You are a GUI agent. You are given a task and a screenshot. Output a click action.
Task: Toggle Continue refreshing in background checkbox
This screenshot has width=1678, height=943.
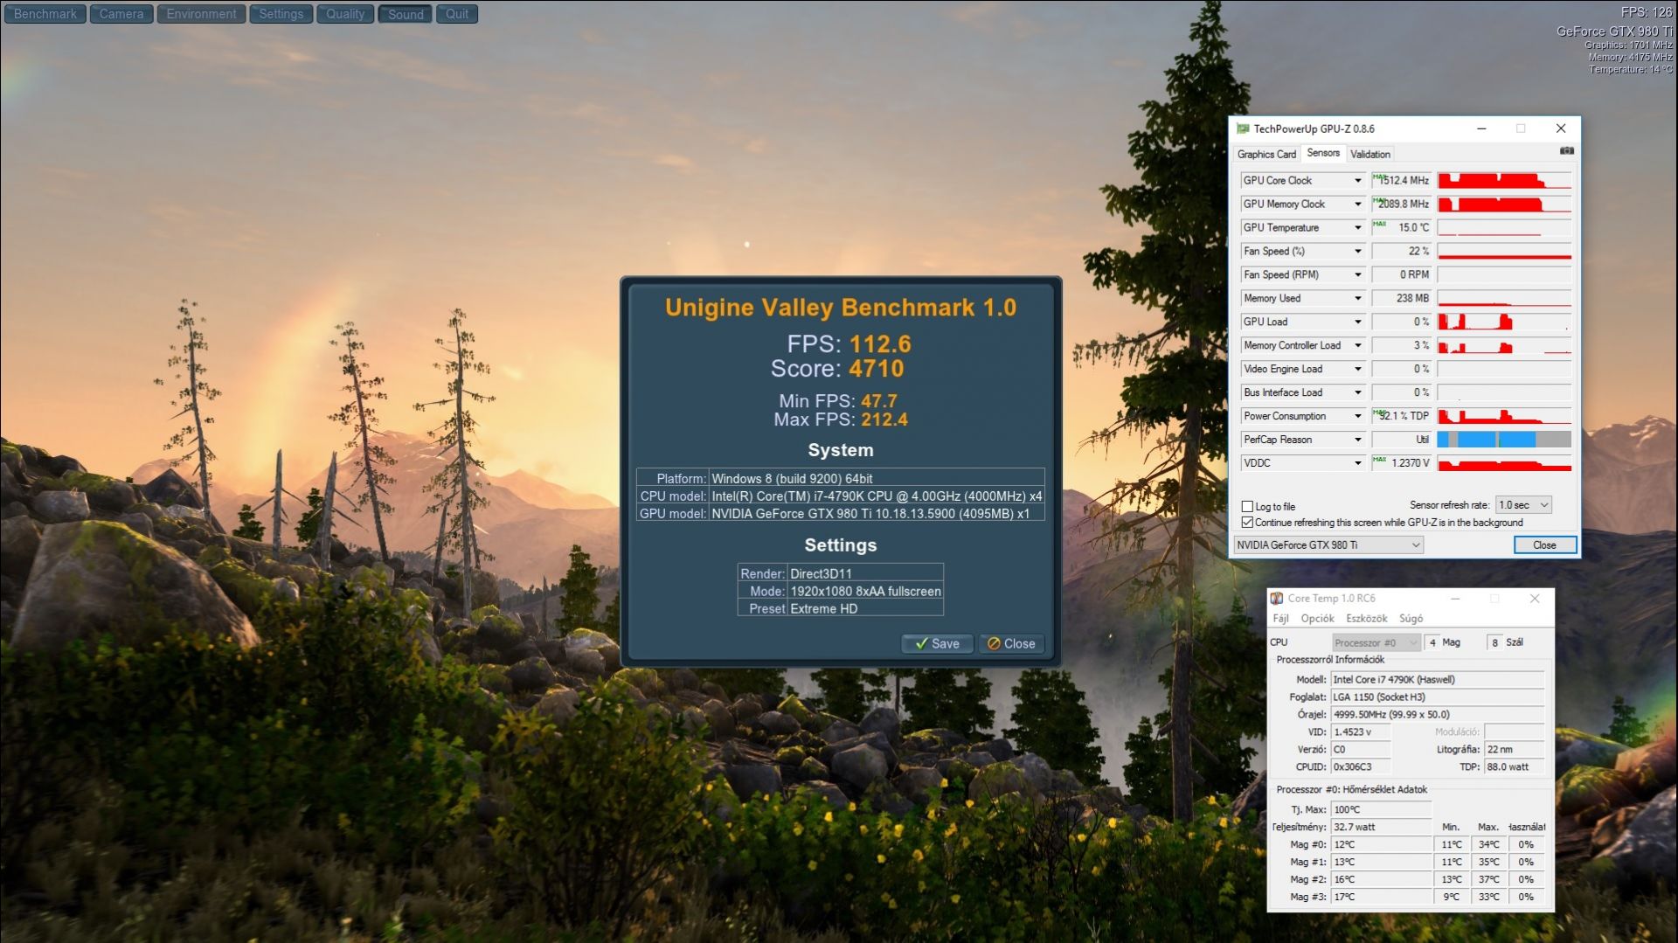click(1247, 523)
